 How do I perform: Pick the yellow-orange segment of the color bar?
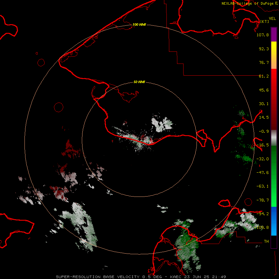pyautogui.click(x=274, y=55)
